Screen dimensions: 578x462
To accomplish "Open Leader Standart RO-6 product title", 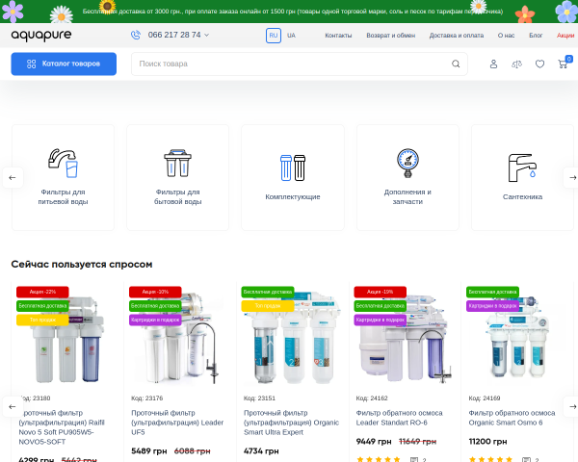I will tap(399, 418).
